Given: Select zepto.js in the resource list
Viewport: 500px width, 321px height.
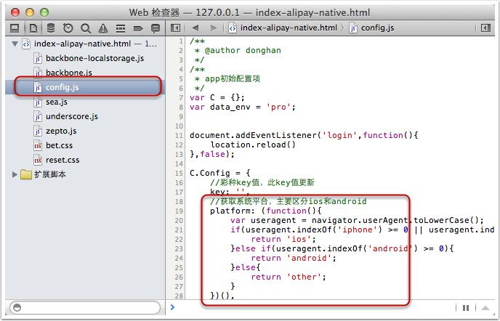Looking at the screenshot, I should pos(60,131).
